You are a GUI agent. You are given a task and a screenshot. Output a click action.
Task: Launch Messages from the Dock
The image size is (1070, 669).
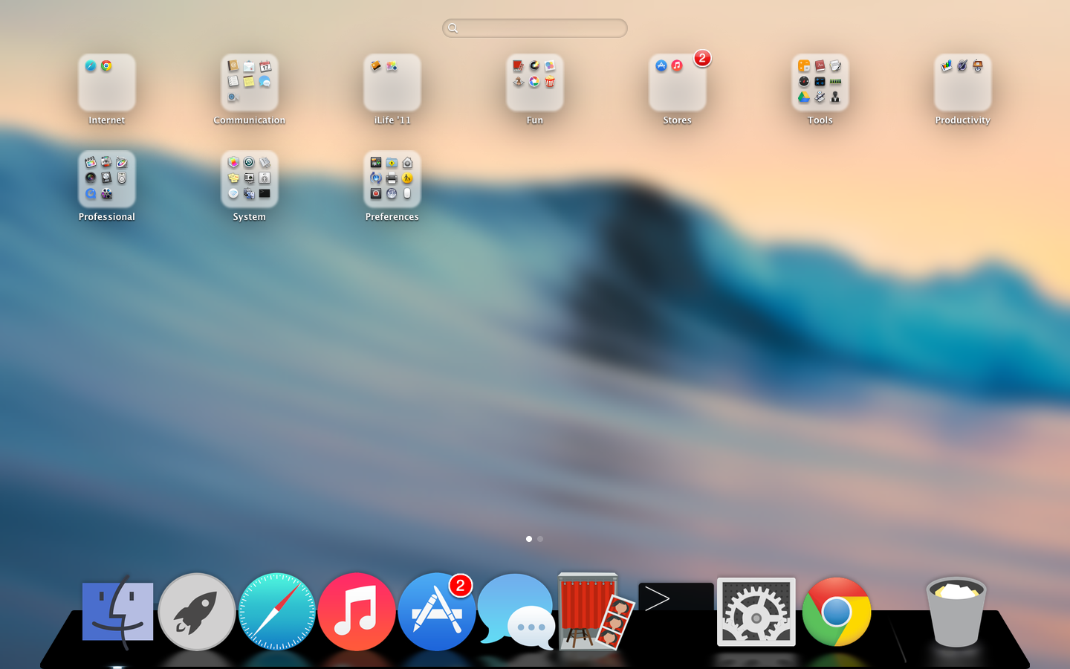pos(516,610)
